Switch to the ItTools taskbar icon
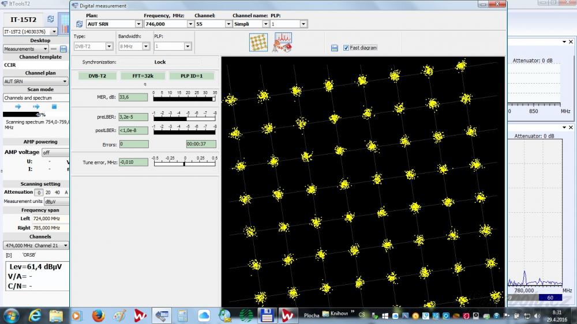Image resolution: width=577 pixels, height=324 pixels. click(162, 315)
